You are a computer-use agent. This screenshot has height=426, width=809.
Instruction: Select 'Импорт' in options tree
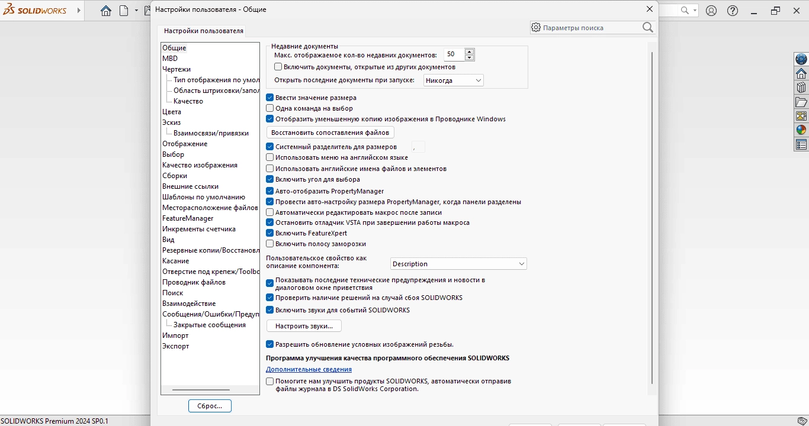(175, 335)
